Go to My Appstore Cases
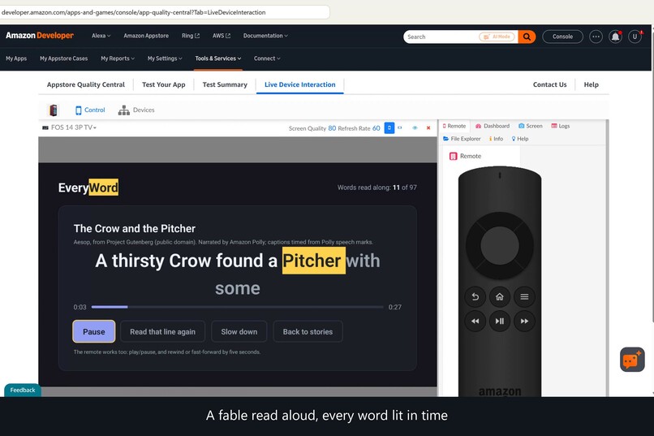Screen dimensions: 654x436 [64, 58]
